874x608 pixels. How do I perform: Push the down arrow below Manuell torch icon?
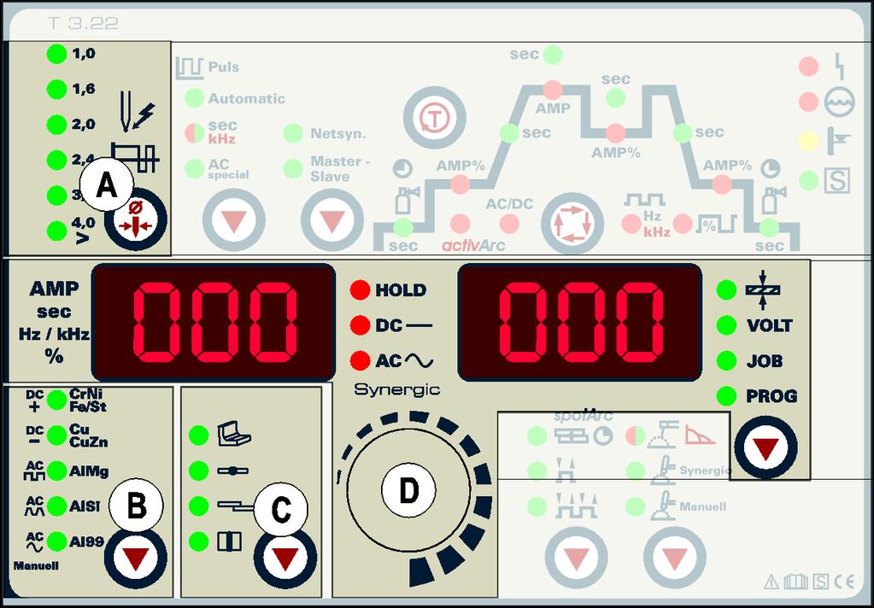(x=674, y=558)
